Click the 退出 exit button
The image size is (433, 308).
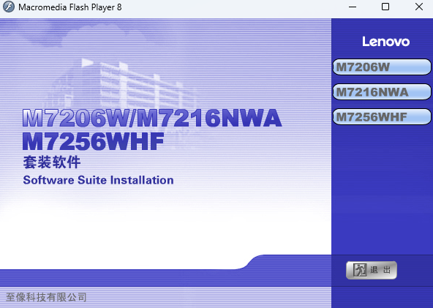(372, 270)
